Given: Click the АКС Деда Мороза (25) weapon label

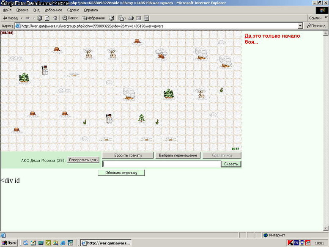Looking at the screenshot, I should pos(43,161).
